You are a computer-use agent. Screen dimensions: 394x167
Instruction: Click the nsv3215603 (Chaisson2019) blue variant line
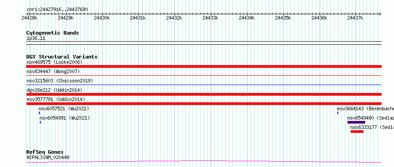204,85
